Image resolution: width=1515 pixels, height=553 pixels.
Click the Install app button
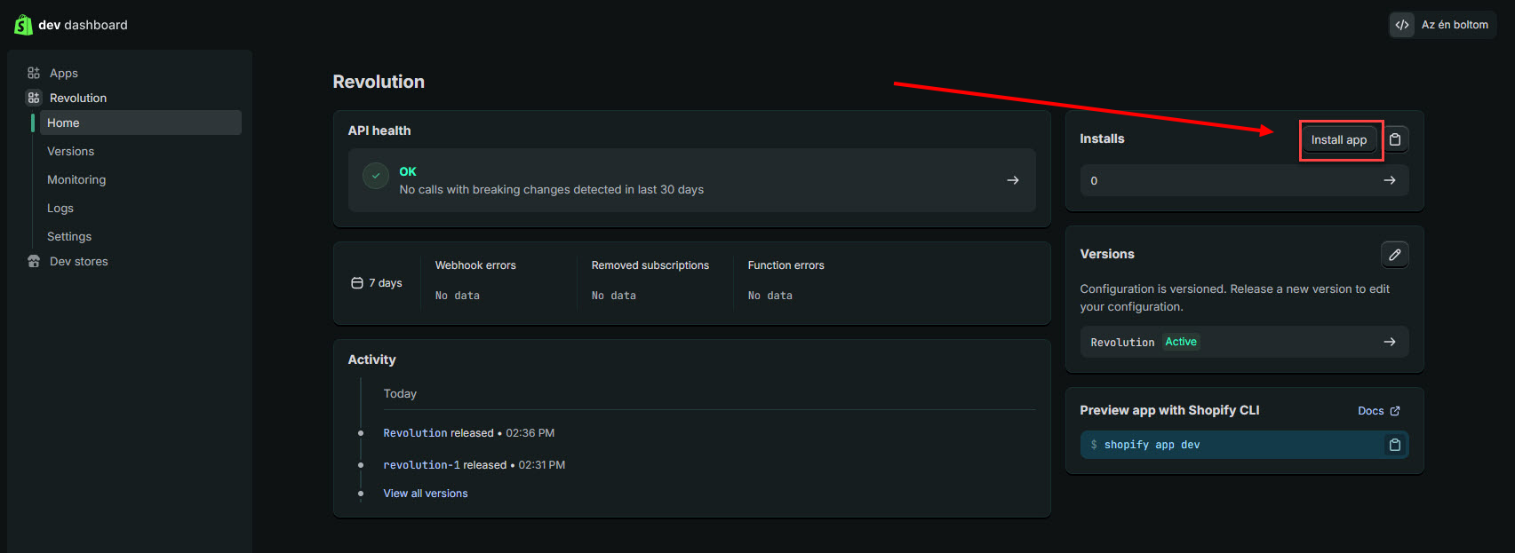(x=1338, y=139)
